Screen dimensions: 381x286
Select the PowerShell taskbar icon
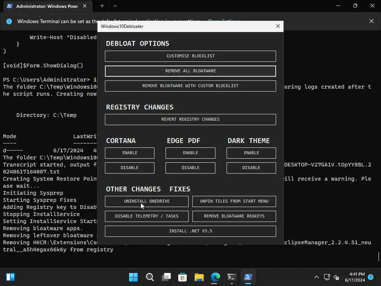(248, 277)
